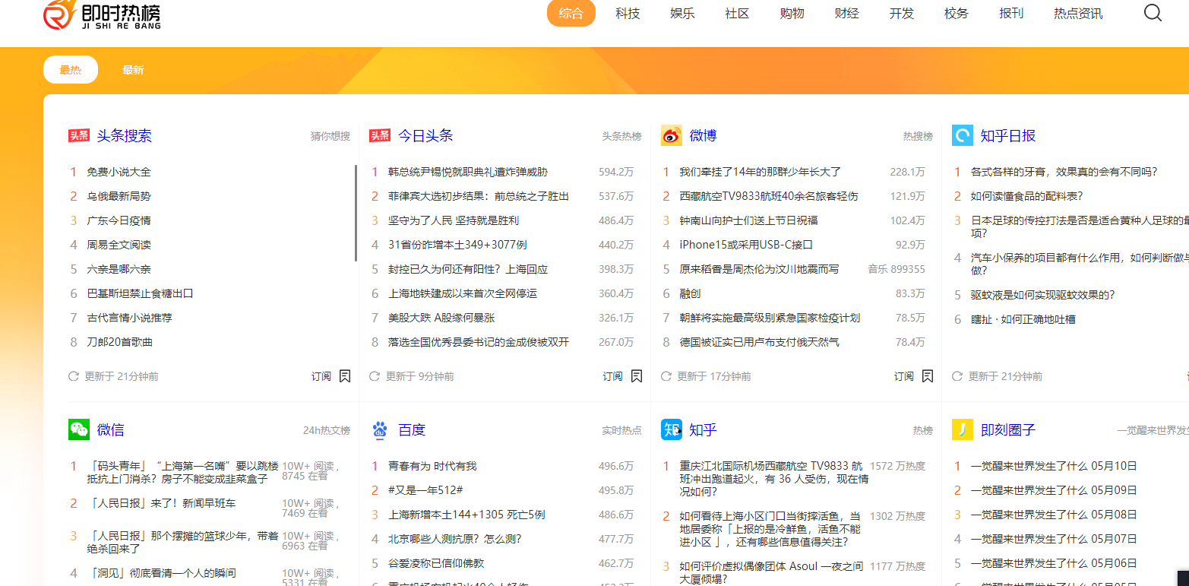
Task: Open 如何读懂食品的配料表 question
Action: (x=1027, y=196)
